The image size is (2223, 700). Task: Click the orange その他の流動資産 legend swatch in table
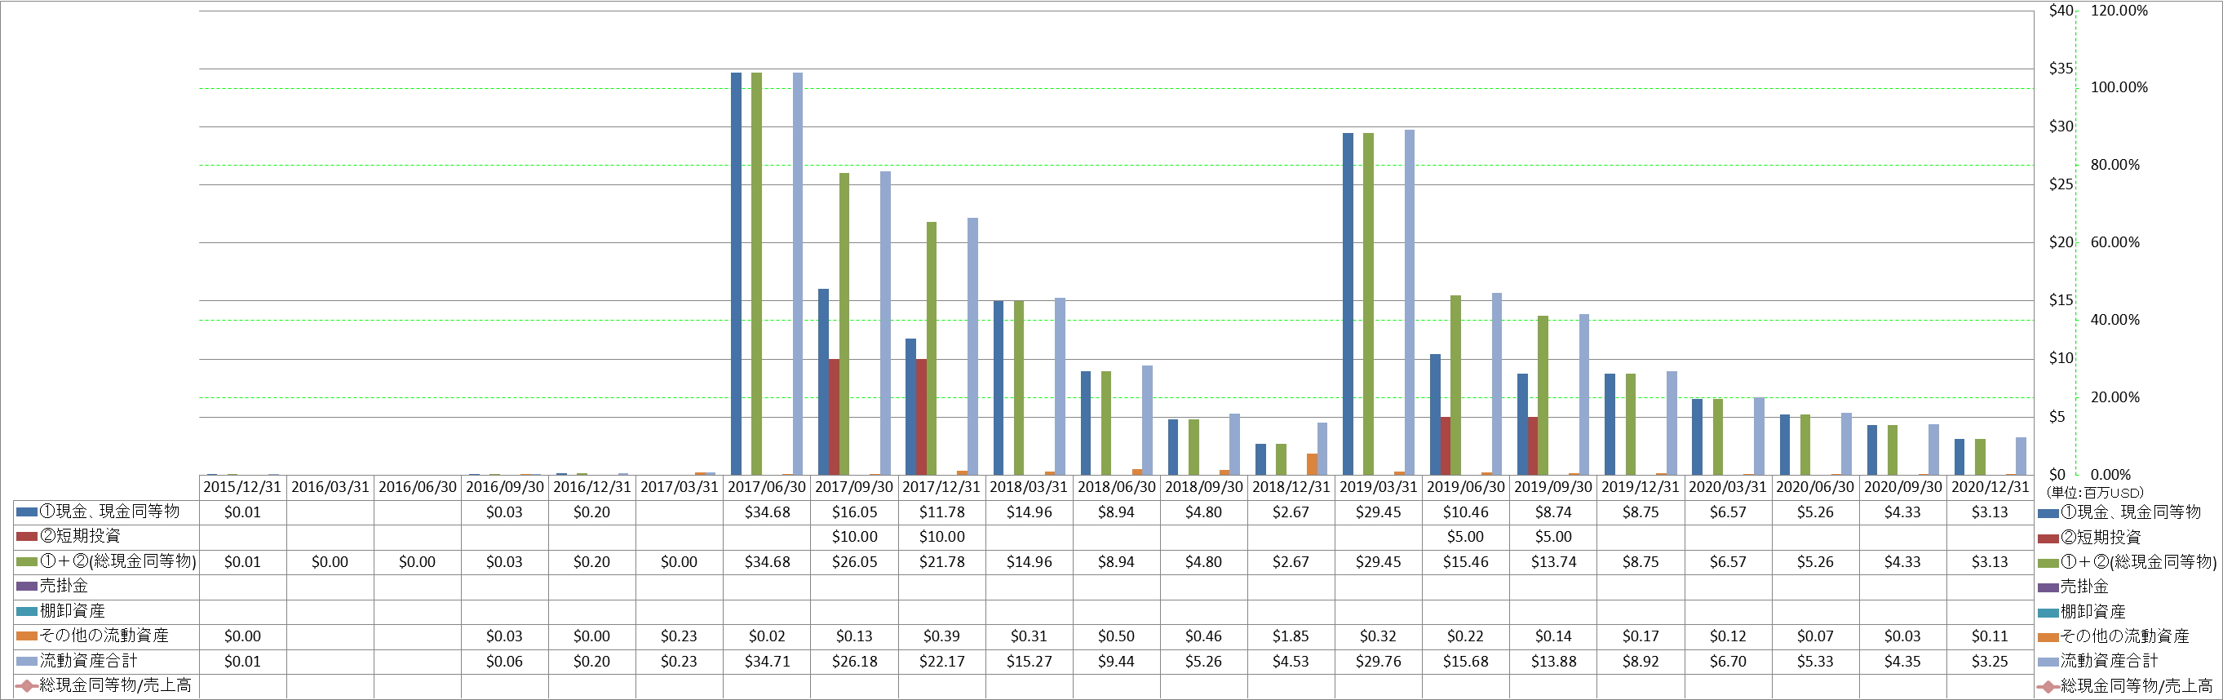pyautogui.click(x=27, y=636)
